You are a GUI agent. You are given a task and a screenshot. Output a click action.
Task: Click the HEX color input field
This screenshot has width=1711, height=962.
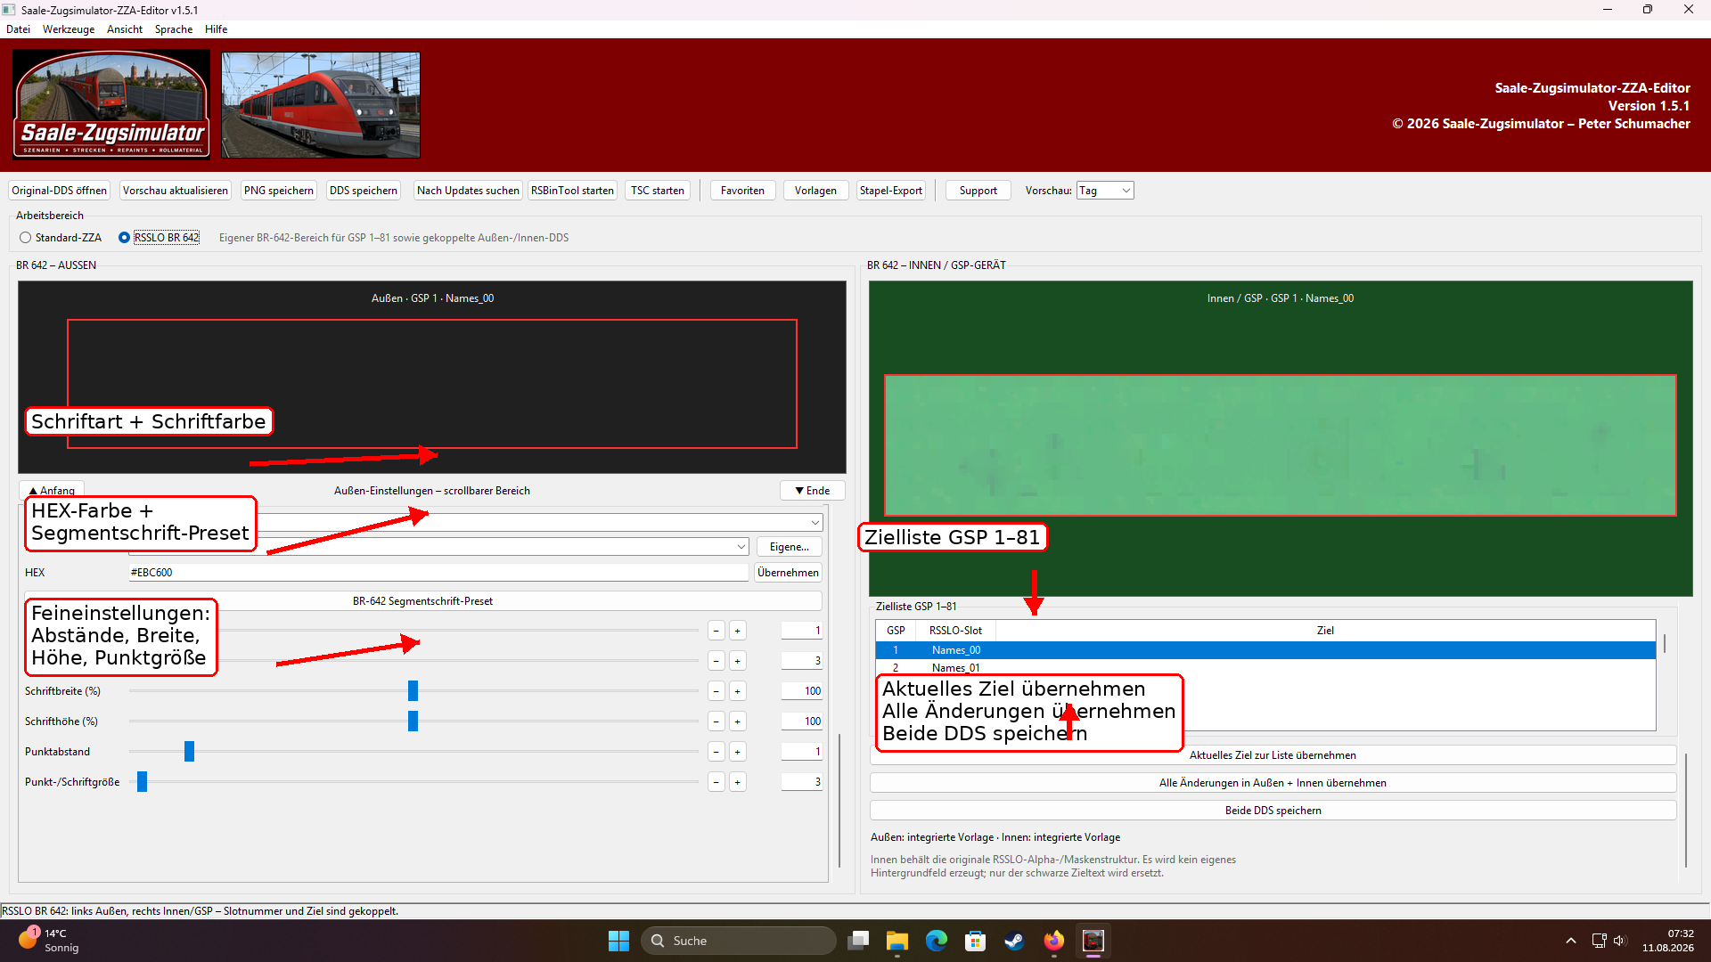tap(438, 573)
